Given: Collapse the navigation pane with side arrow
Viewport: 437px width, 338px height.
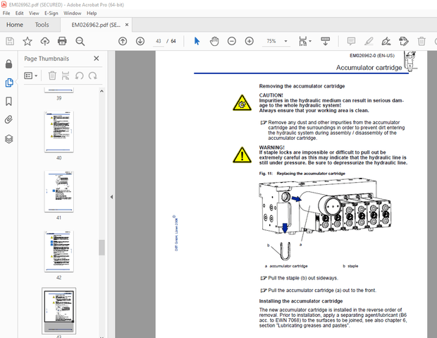Looking at the screenshot, I should (x=111, y=197).
